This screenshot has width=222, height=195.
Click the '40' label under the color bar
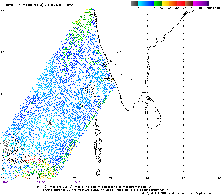click(x=193, y=8)
